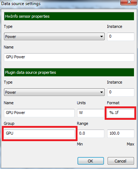Dismiss the dialog with Cancel button
The image size is (138, 169).
pos(121,161)
